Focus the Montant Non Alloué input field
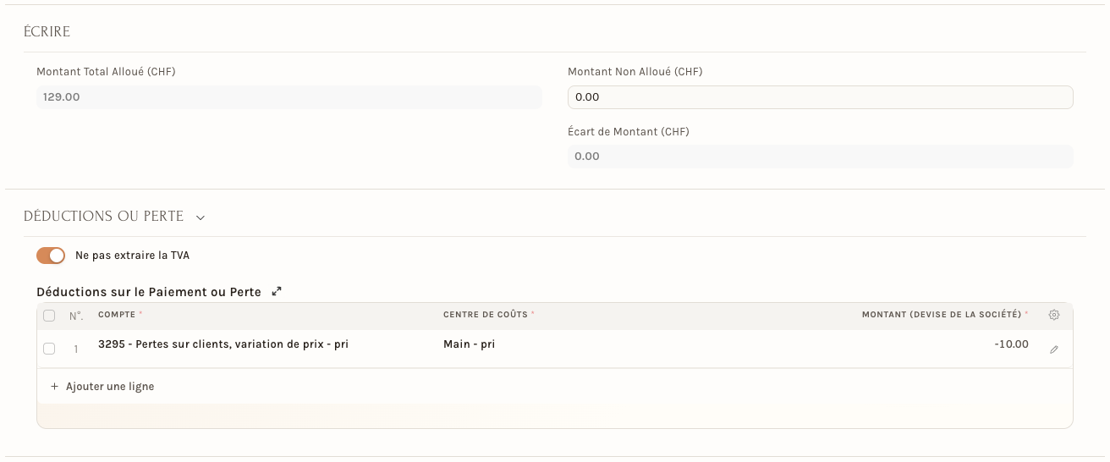The height and width of the screenshot is (462, 1110). point(820,97)
